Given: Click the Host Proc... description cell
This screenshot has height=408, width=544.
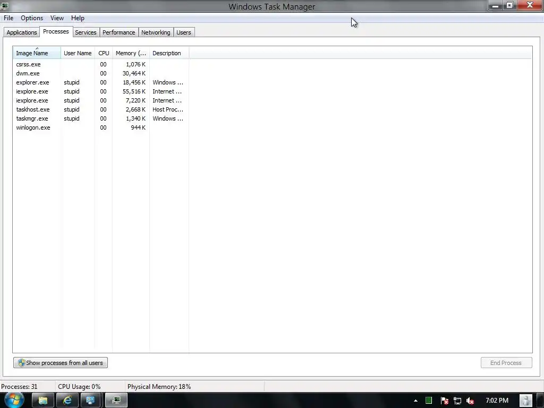Looking at the screenshot, I should pos(168,109).
